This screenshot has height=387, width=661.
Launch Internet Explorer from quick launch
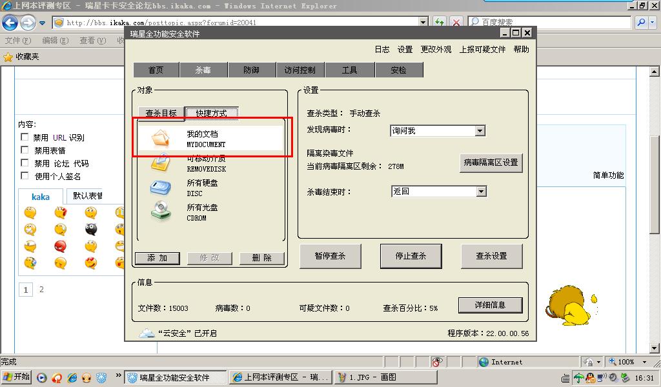[x=72, y=378]
